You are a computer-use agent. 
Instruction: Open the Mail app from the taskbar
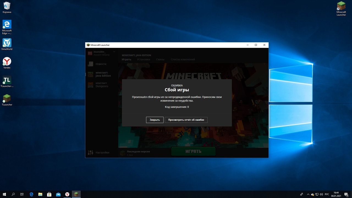pos(58,194)
